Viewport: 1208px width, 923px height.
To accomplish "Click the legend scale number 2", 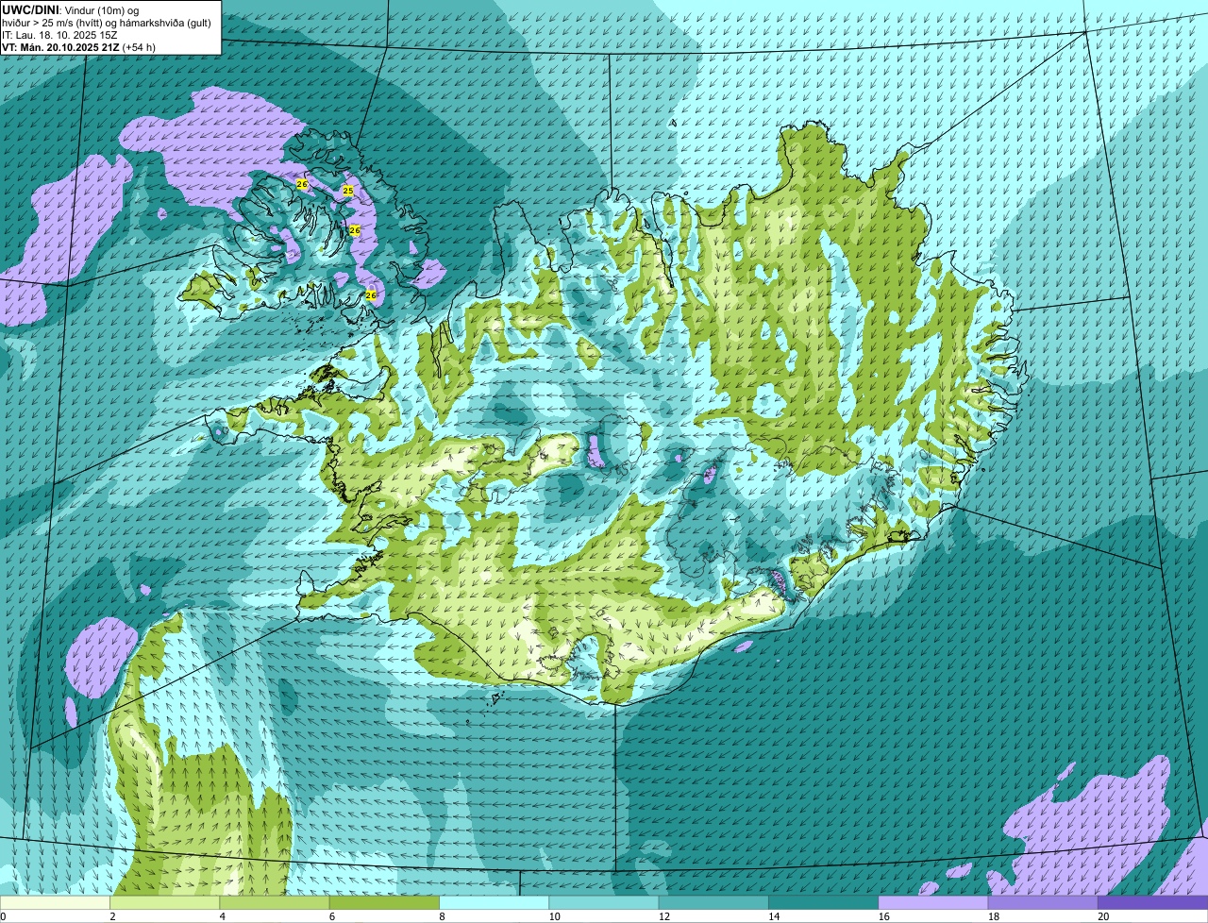I will [x=112, y=916].
